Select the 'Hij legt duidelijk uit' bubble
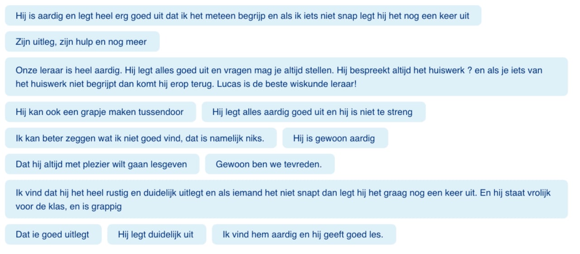Screen dimensions: 580x254 [156, 235]
